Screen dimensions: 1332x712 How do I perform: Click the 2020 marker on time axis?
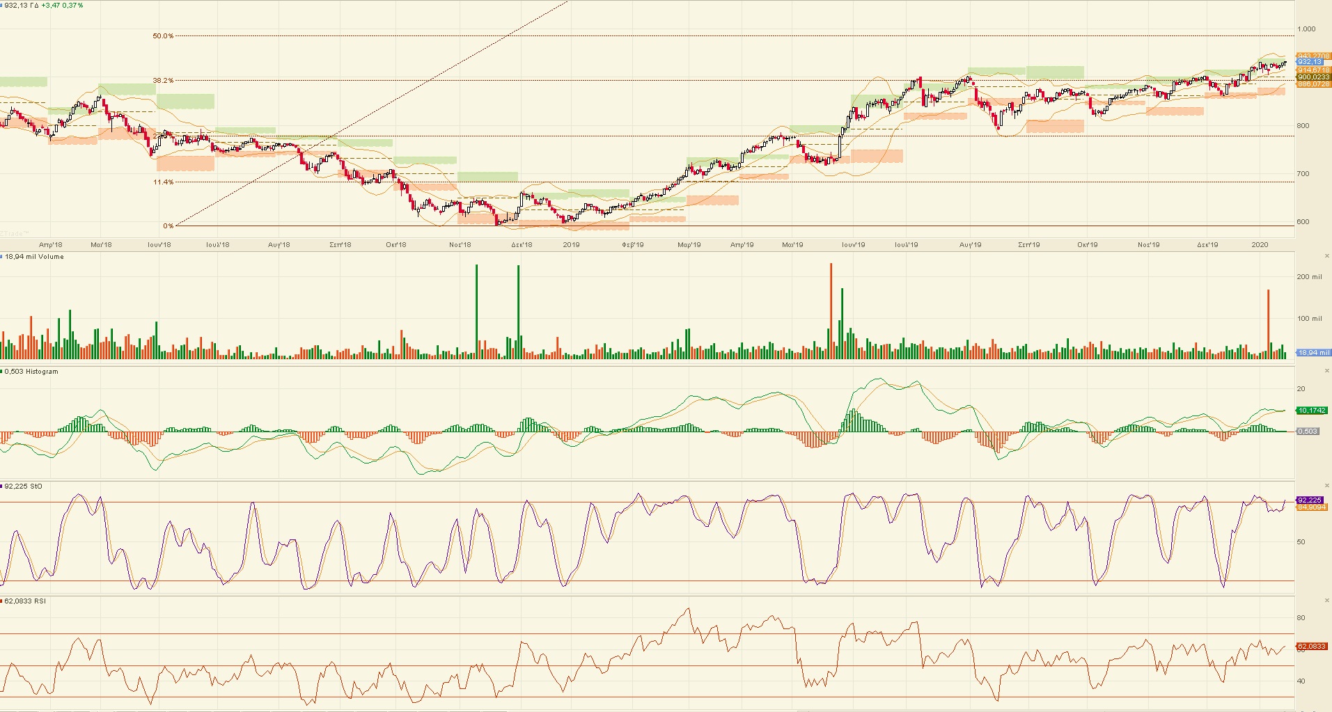pos(1260,245)
